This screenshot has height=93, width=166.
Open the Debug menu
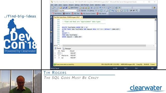pyautogui.click(x=77, y=5)
